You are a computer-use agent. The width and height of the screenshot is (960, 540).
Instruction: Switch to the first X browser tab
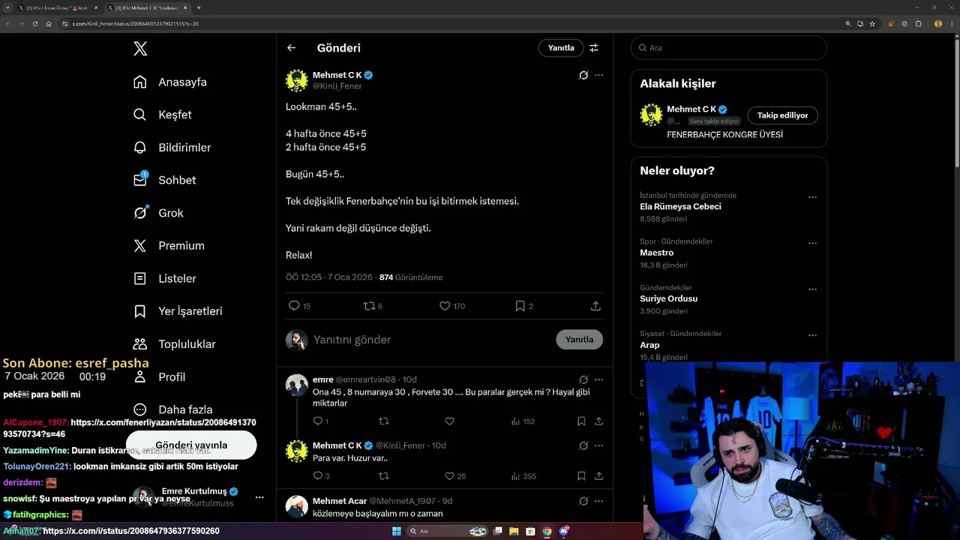58,7
